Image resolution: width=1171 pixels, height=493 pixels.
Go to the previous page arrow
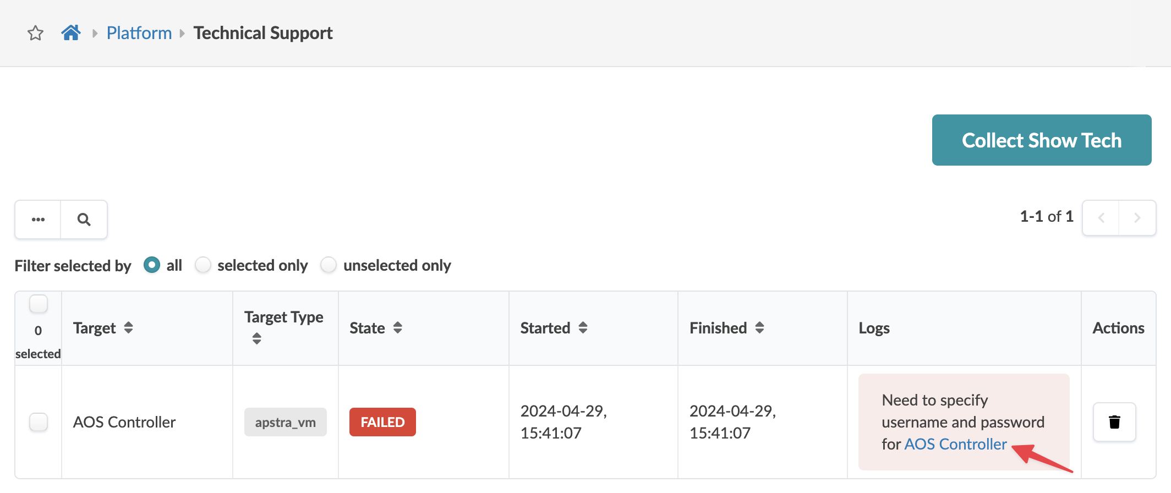point(1101,218)
